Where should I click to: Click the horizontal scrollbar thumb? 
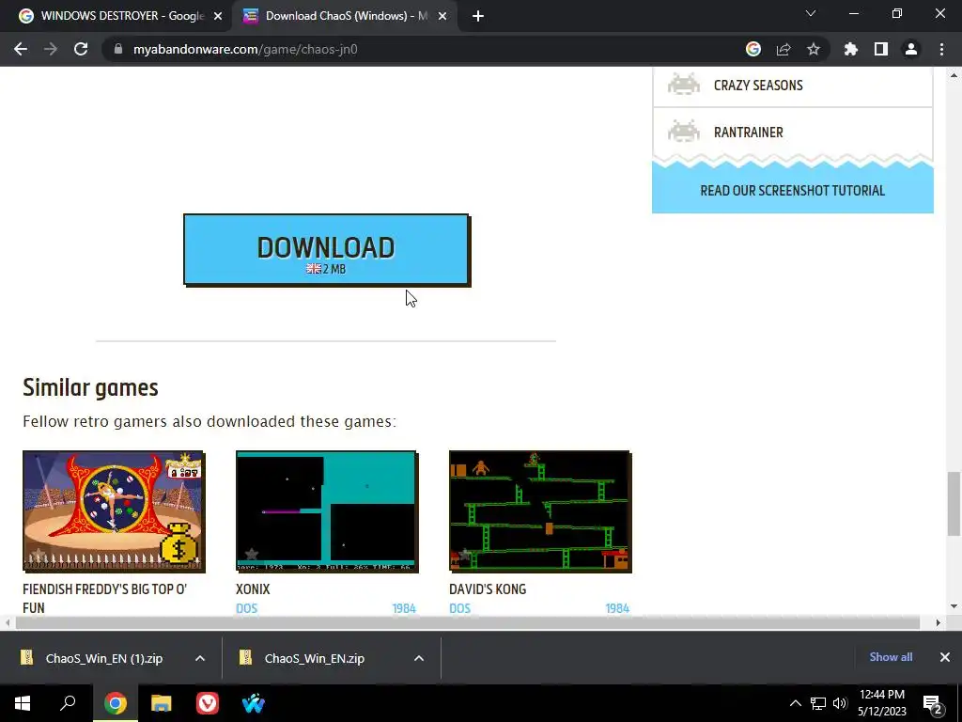(x=468, y=622)
